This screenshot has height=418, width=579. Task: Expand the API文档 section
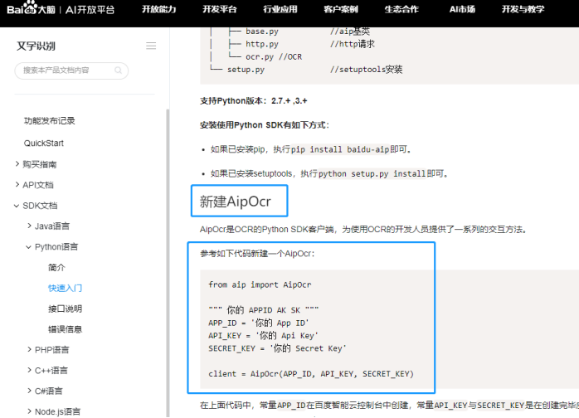pos(37,185)
